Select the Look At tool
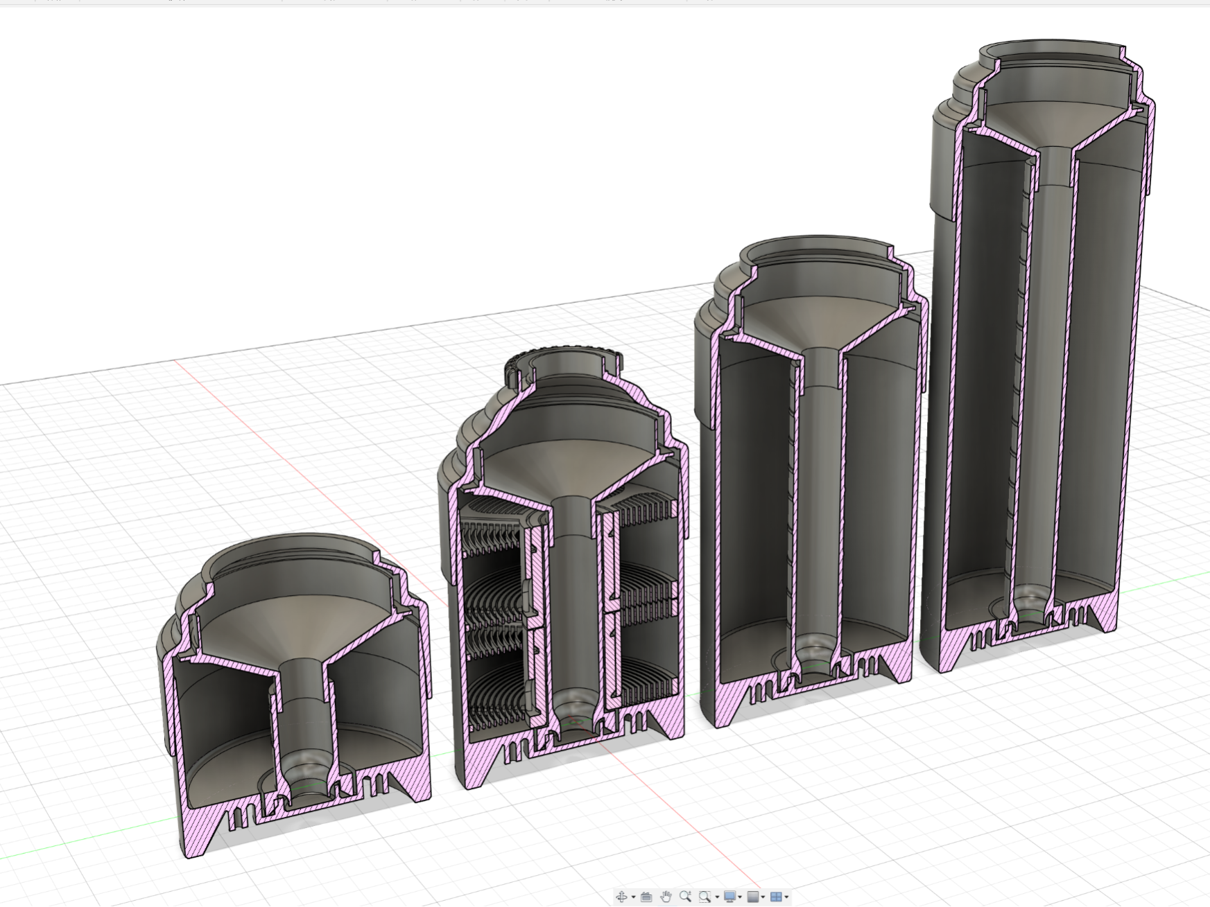Screen dimensions: 1210x907 (646, 897)
